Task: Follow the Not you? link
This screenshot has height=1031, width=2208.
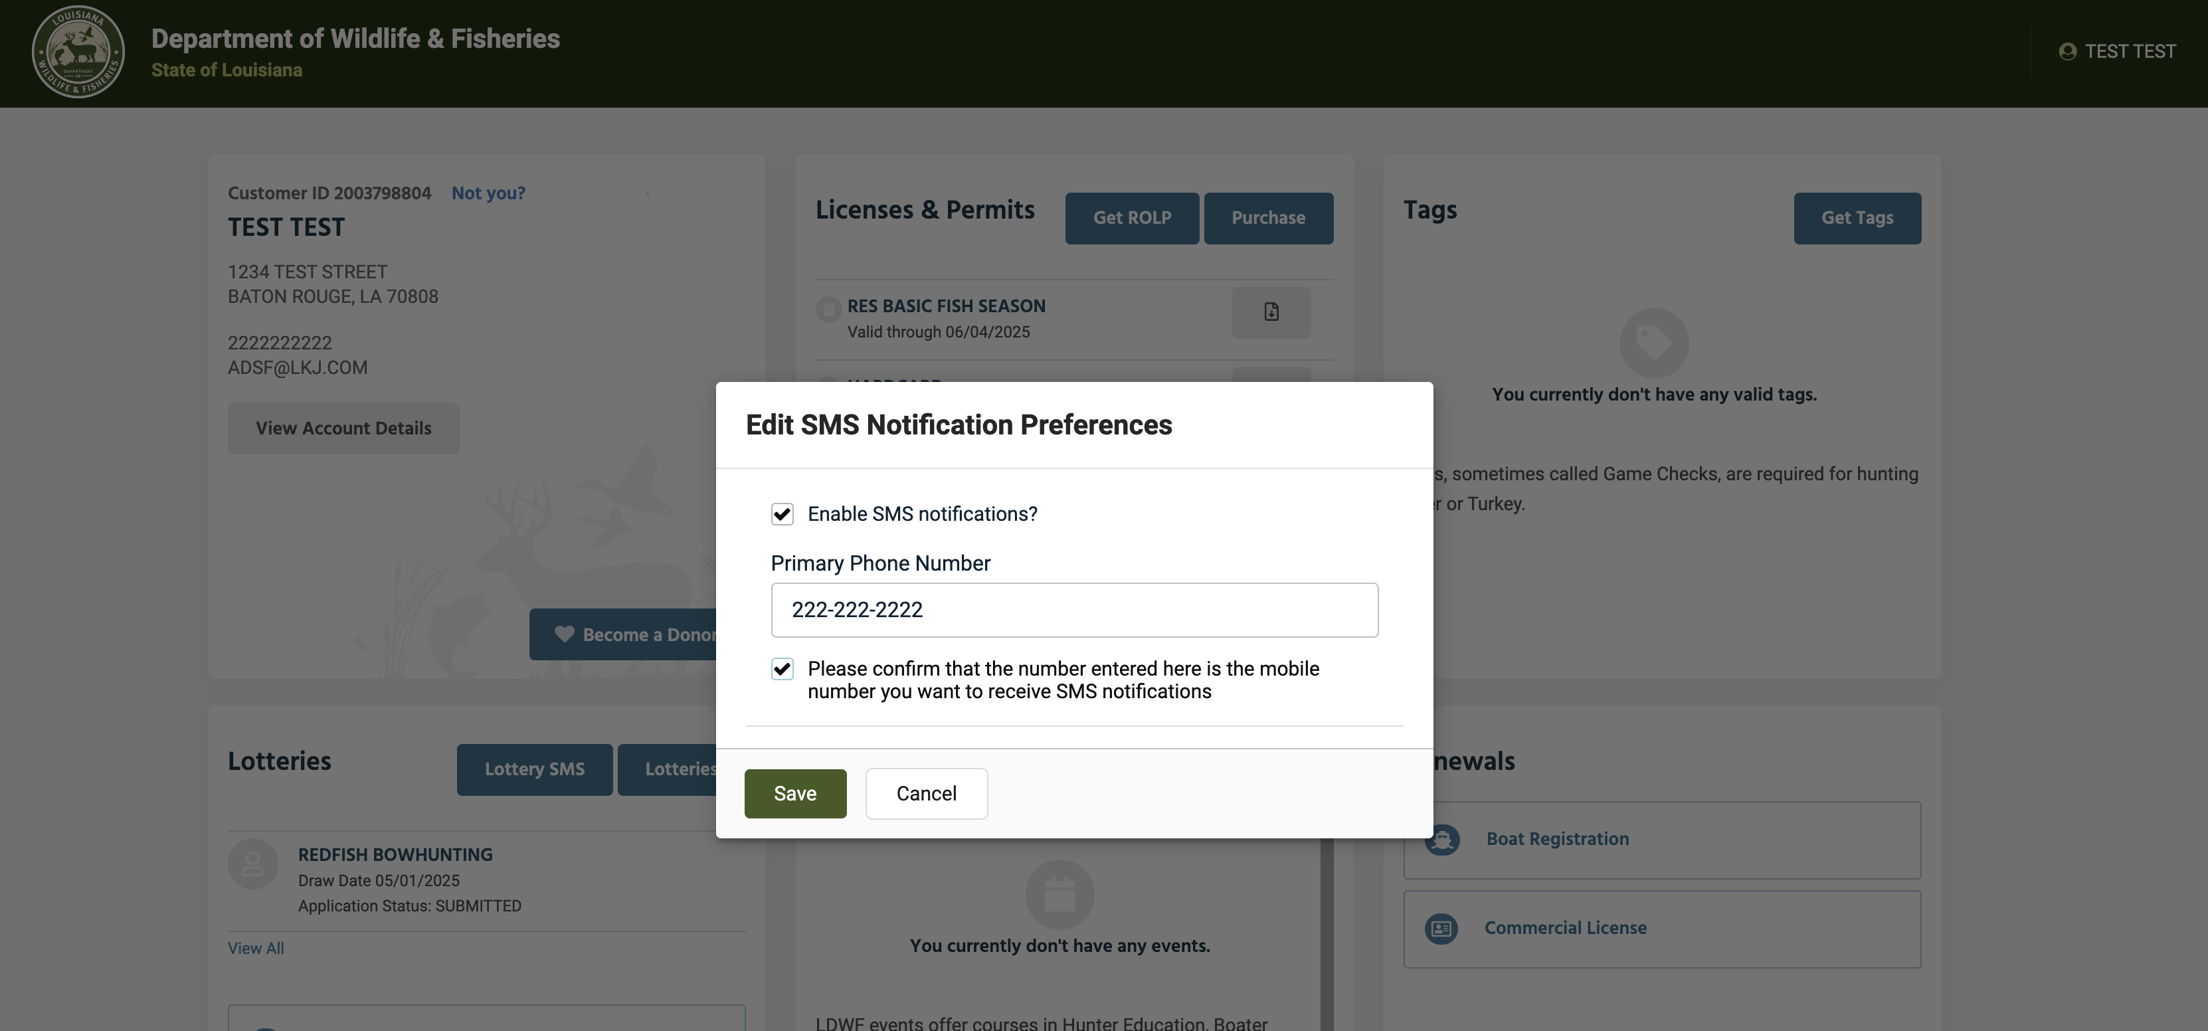Action: click(x=488, y=194)
